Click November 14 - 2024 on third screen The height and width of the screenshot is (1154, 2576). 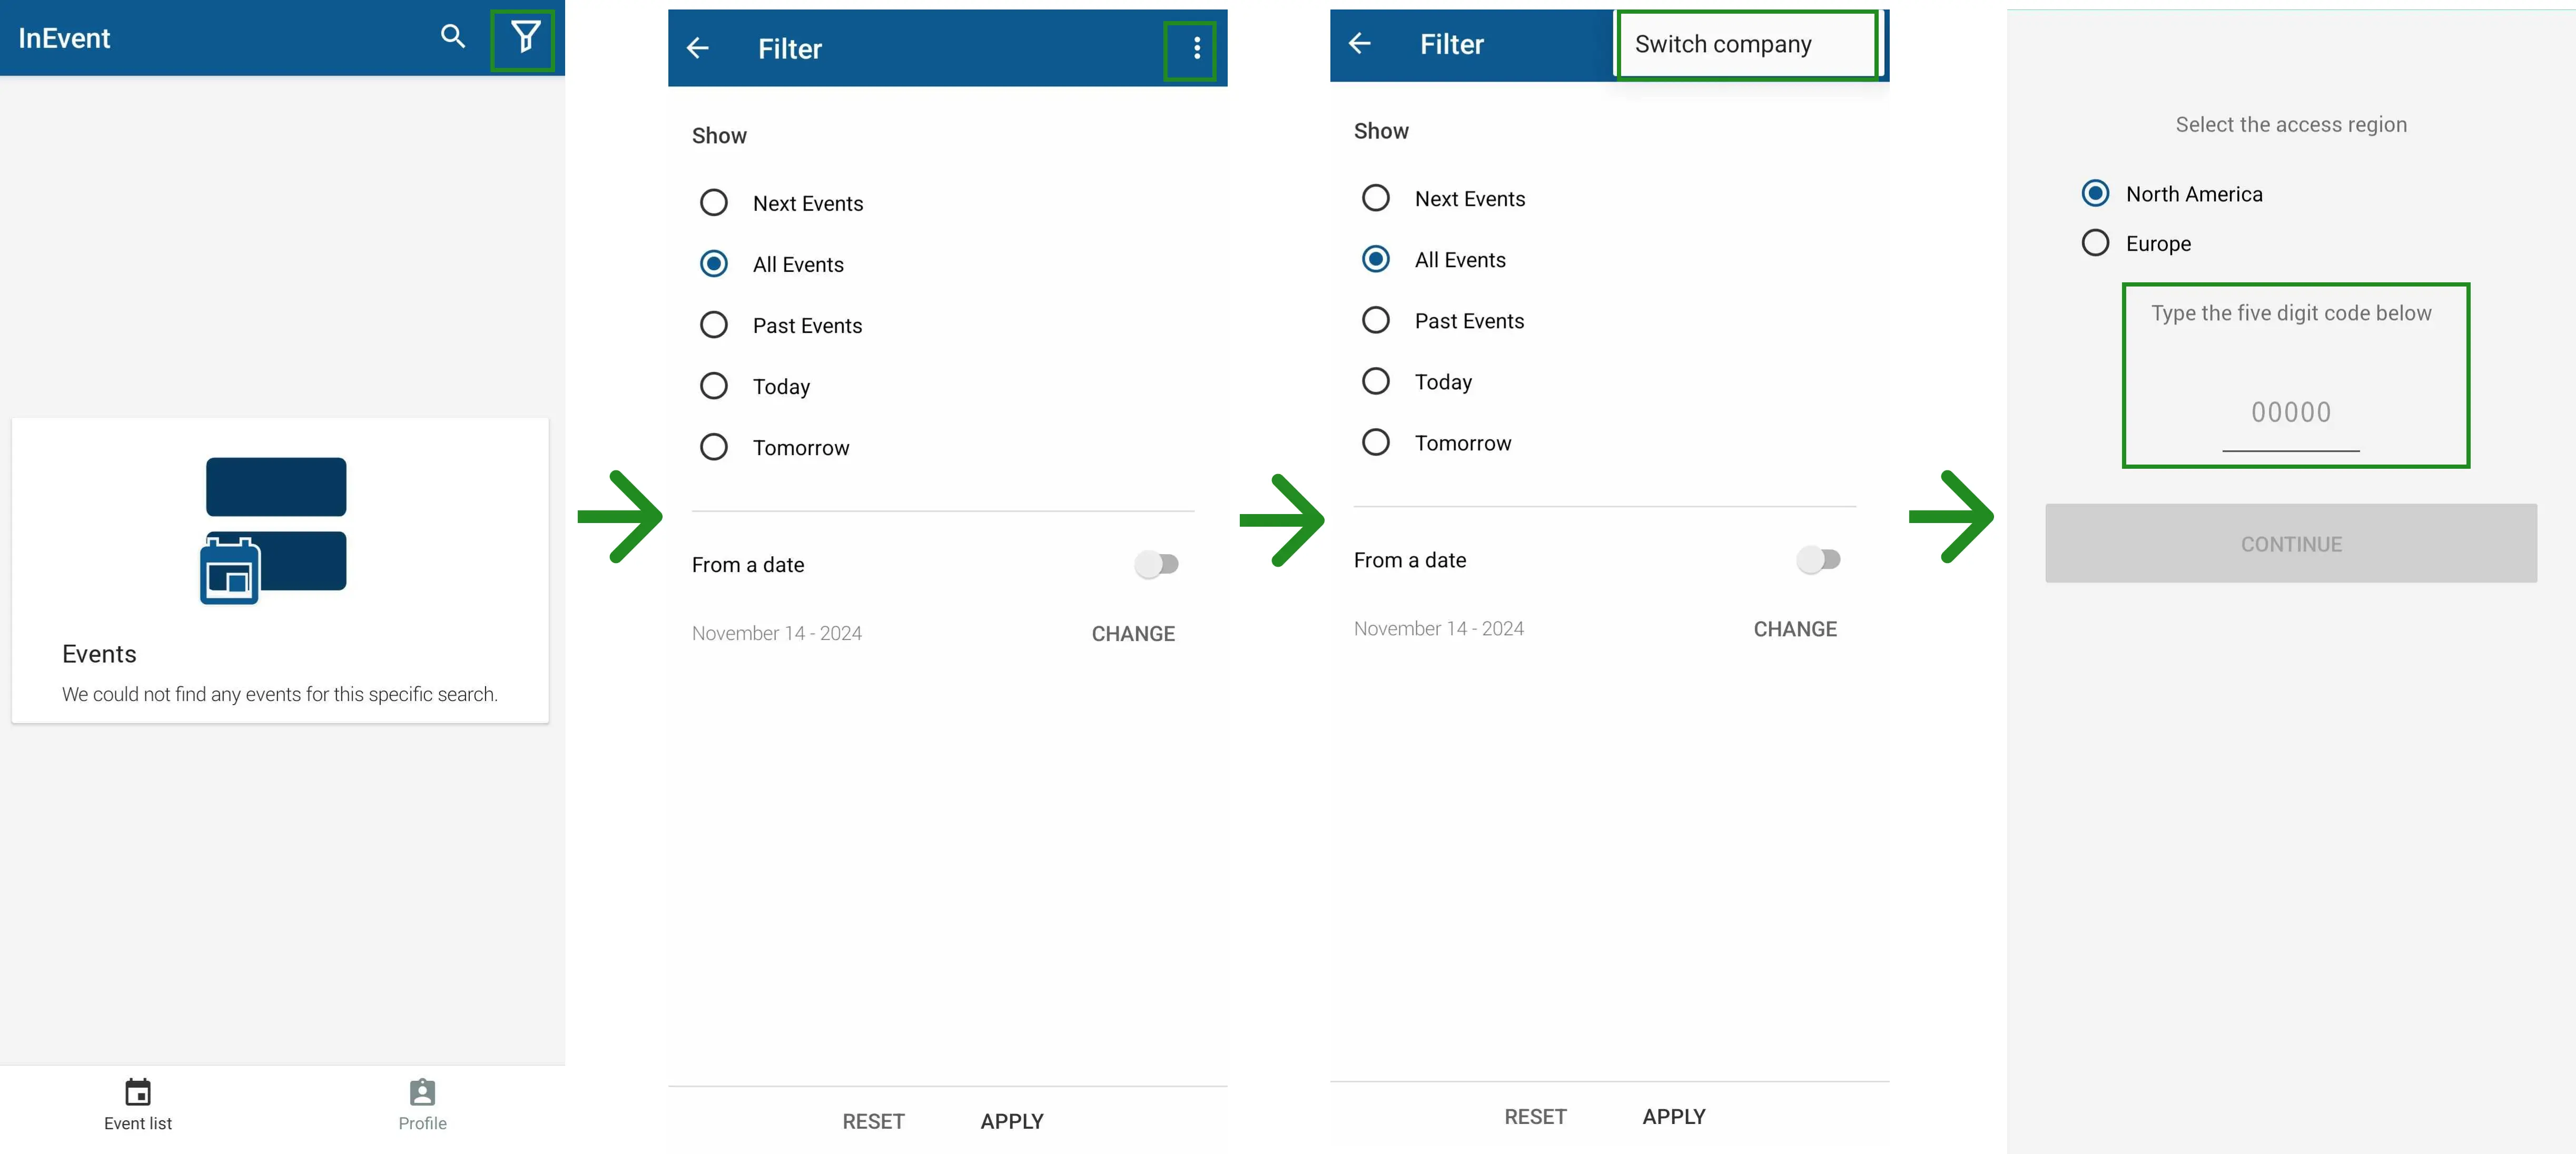(x=1438, y=628)
